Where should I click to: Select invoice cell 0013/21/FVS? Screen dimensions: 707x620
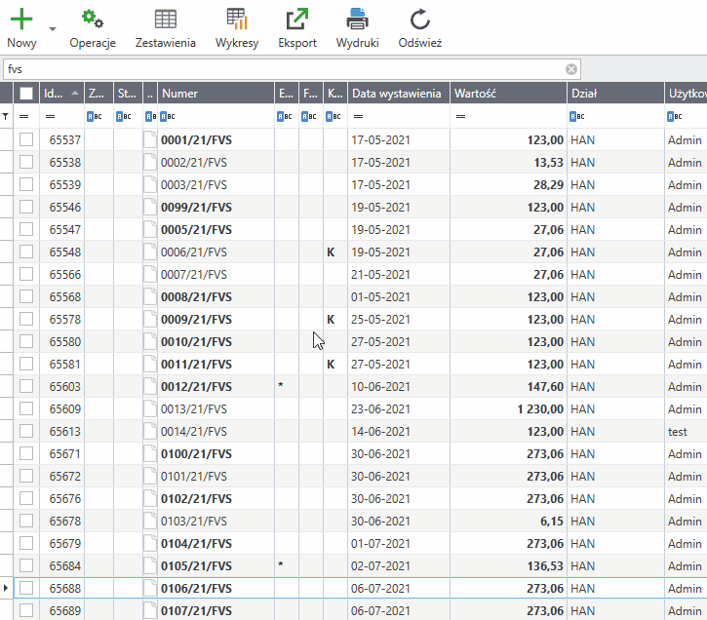click(194, 409)
